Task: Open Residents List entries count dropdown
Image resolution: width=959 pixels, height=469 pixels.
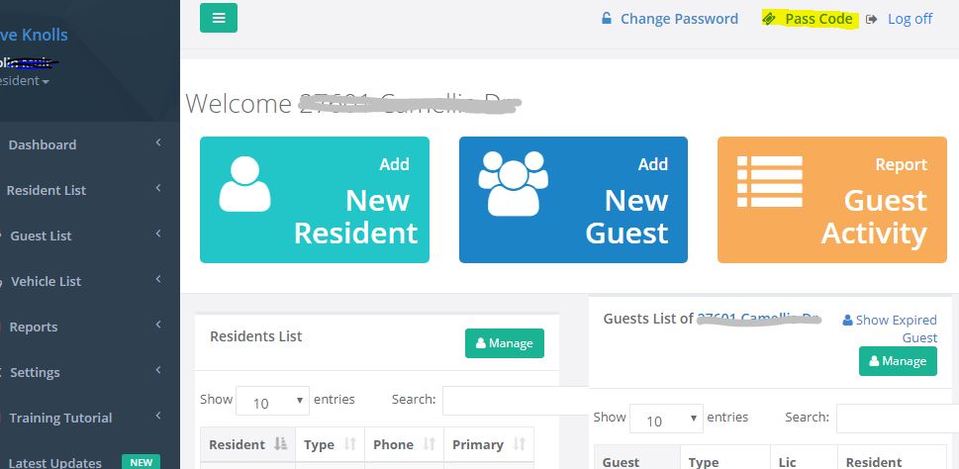Action: pos(273,402)
